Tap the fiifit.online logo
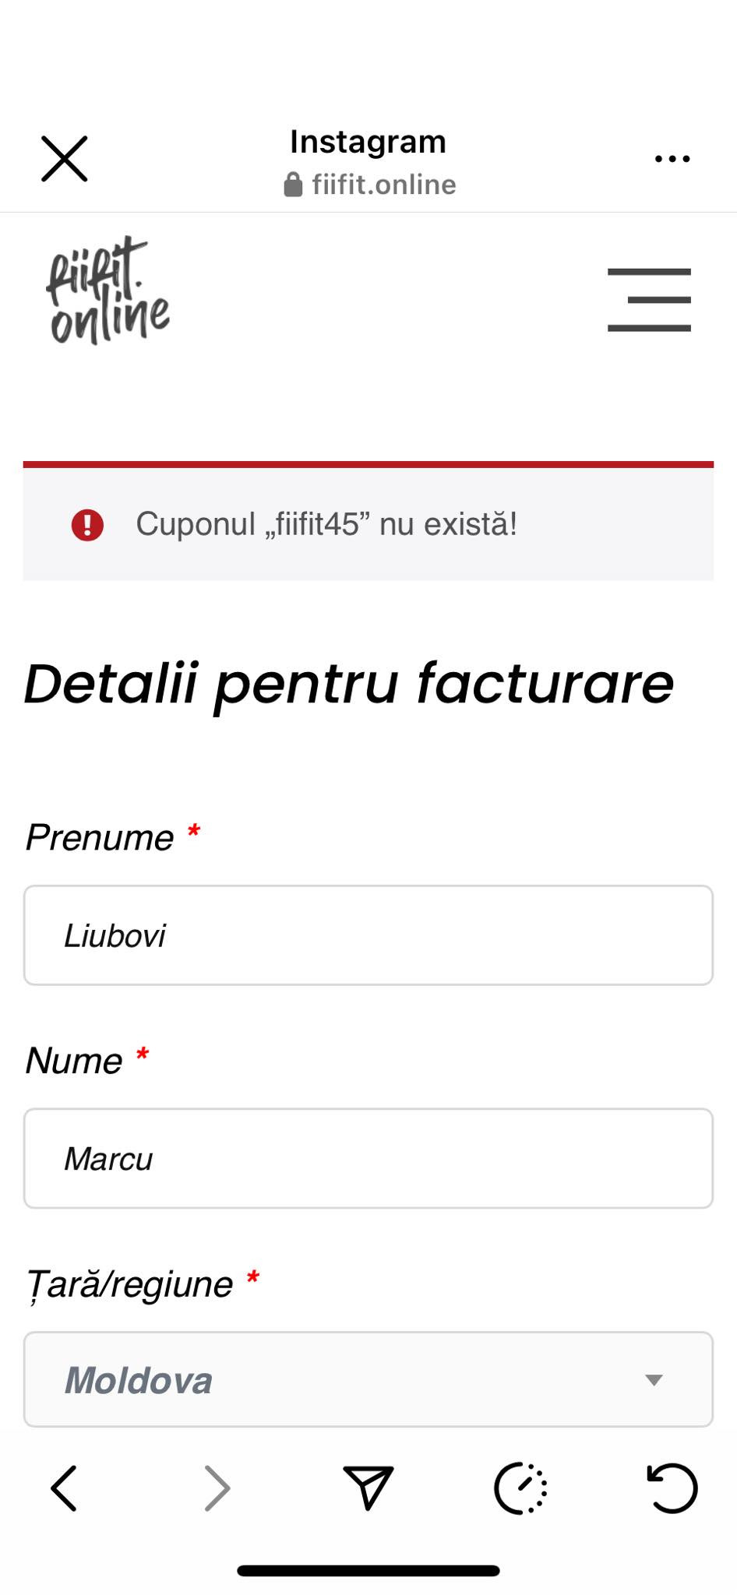Viewport: 737px width, 1595px height. pos(108,290)
